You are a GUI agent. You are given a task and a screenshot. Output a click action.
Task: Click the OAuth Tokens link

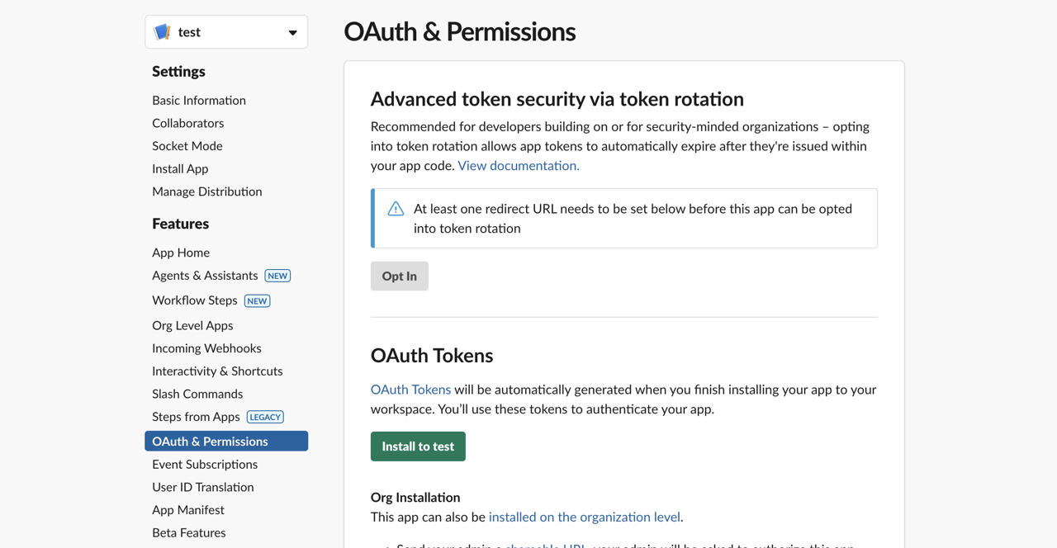410,390
